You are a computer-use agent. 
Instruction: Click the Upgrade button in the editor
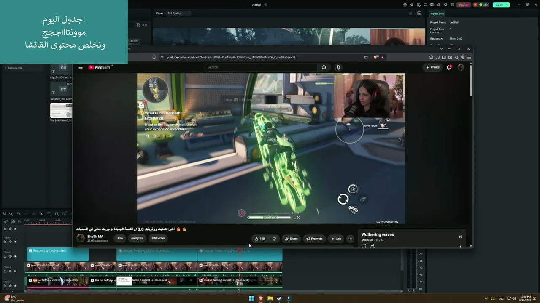click(x=464, y=5)
